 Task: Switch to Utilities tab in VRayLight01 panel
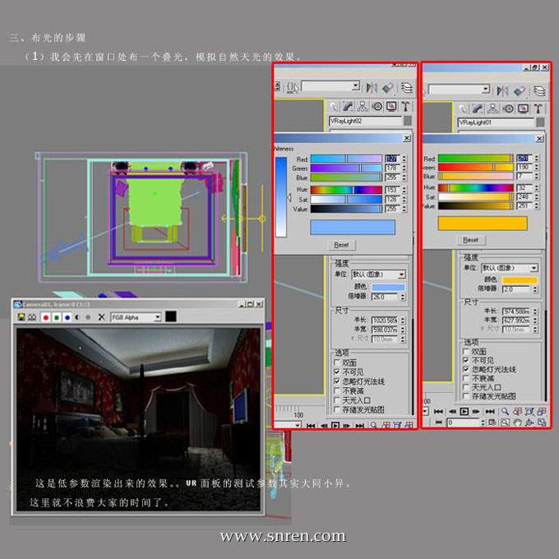[x=538, y=109]
